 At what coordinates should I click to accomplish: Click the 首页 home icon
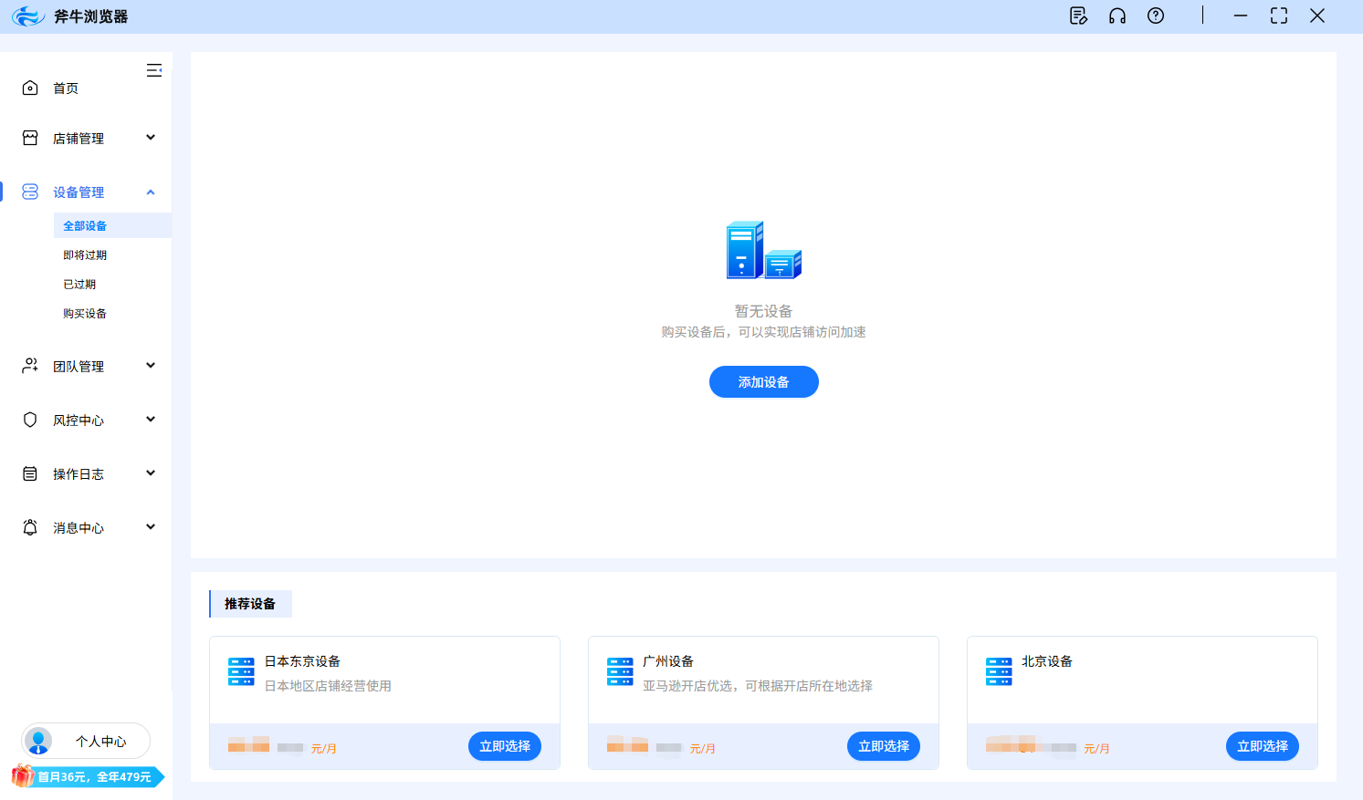[30, 88]
